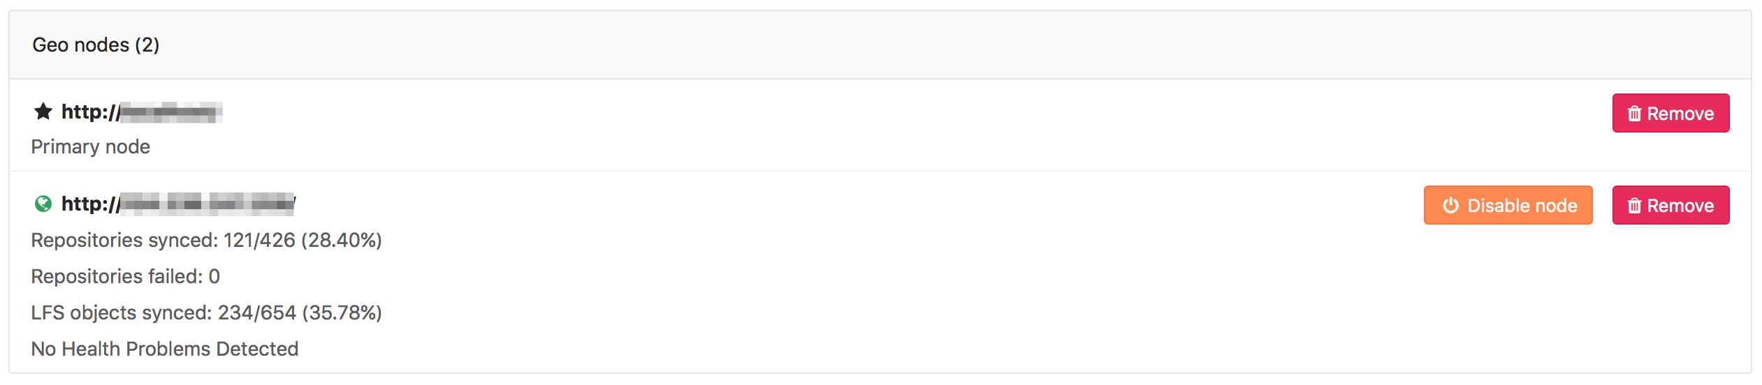The width and height of the screenshot is (1762, 385).
Task: Click the star icon beside the primary node
Action: tap(43, 112)
